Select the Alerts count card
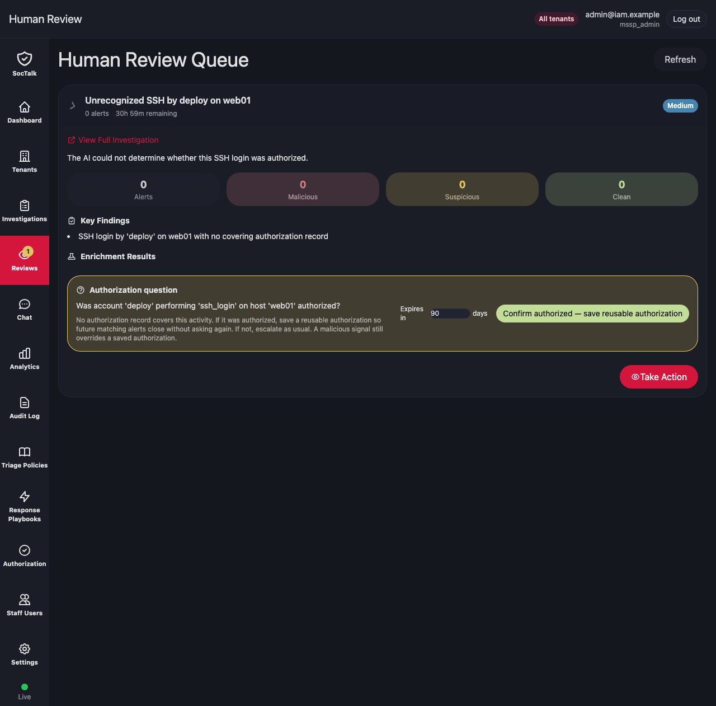The height and width of the screenshot is (706, 716). coord(143,189)
